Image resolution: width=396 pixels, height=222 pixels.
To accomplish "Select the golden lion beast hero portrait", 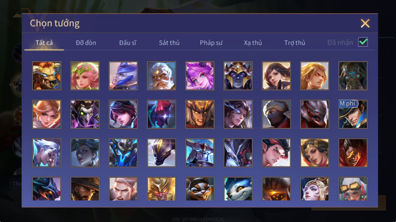I will point(47,76).
